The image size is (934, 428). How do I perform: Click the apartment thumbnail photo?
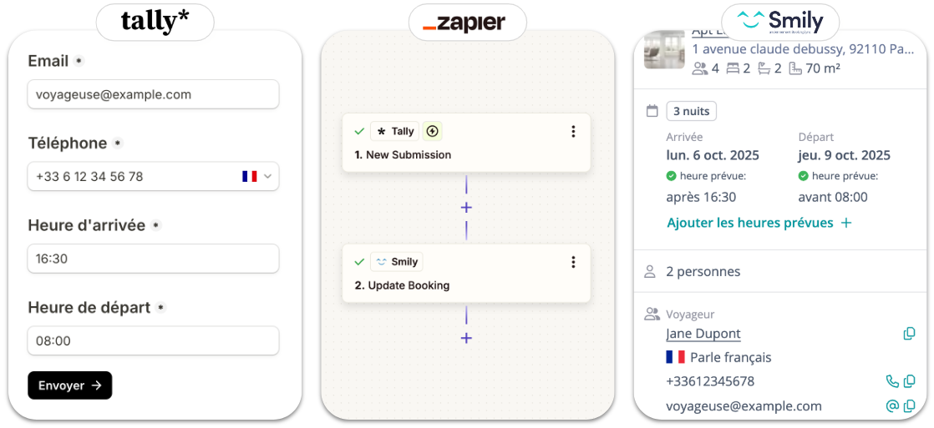pyautogui.click(x=664, y=50)
